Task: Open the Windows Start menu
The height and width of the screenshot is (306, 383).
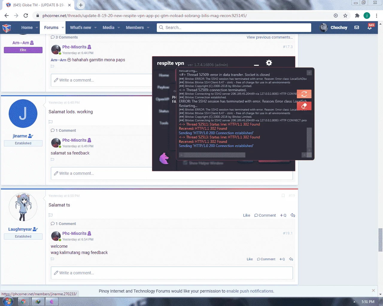Action: tap(8, 302)
